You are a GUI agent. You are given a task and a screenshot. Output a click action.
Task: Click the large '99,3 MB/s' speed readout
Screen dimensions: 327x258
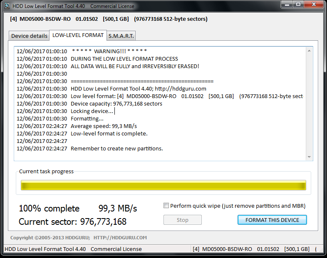(x=118, y=209)
